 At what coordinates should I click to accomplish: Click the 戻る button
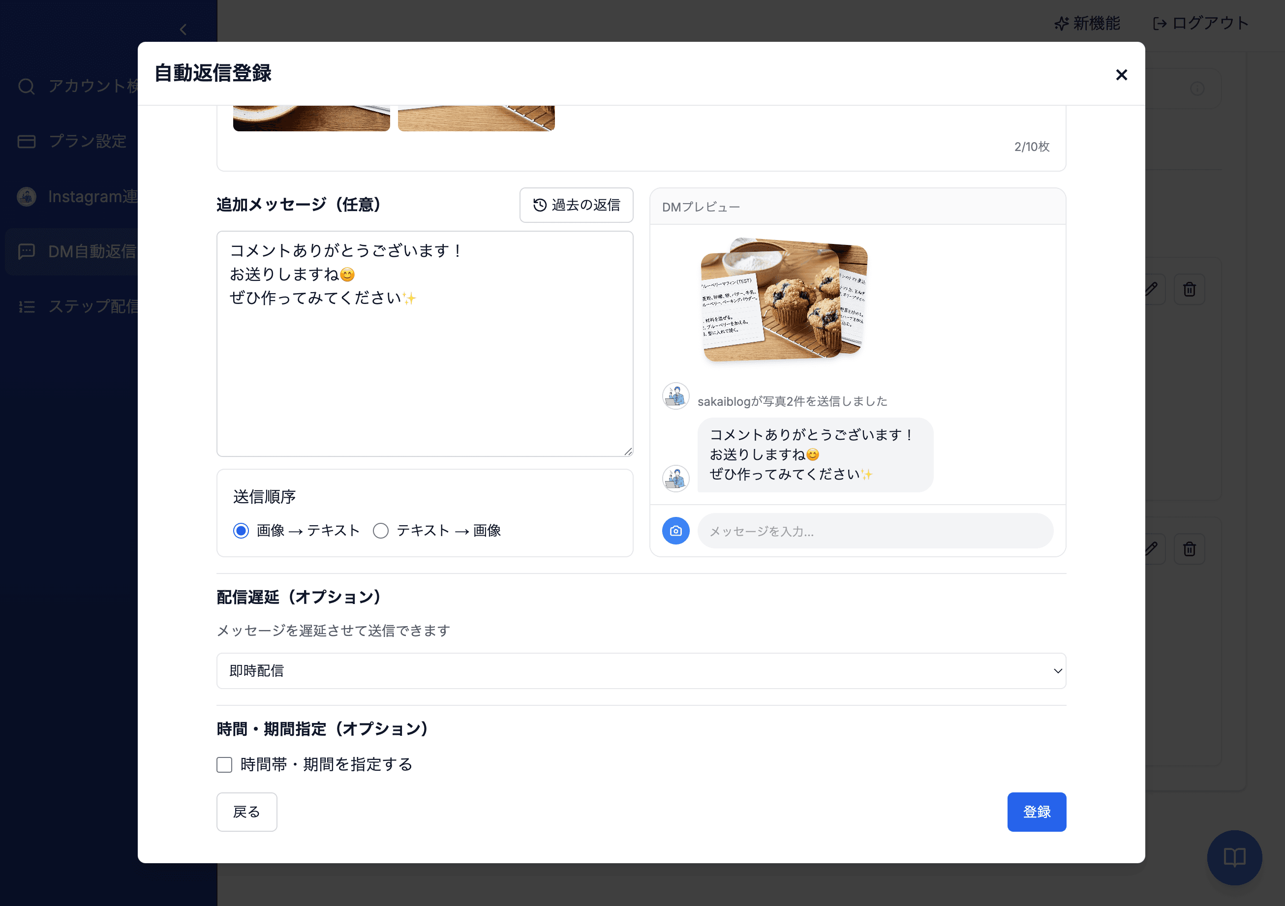(247, 812)
